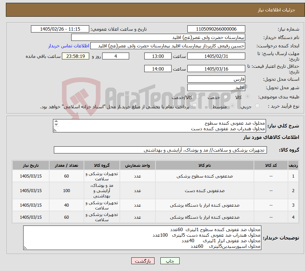The width and height of the screenshot is (305, 271).
Task: Click row 3 item name cell
Action: pyautogui.click(x=205, y=205)
